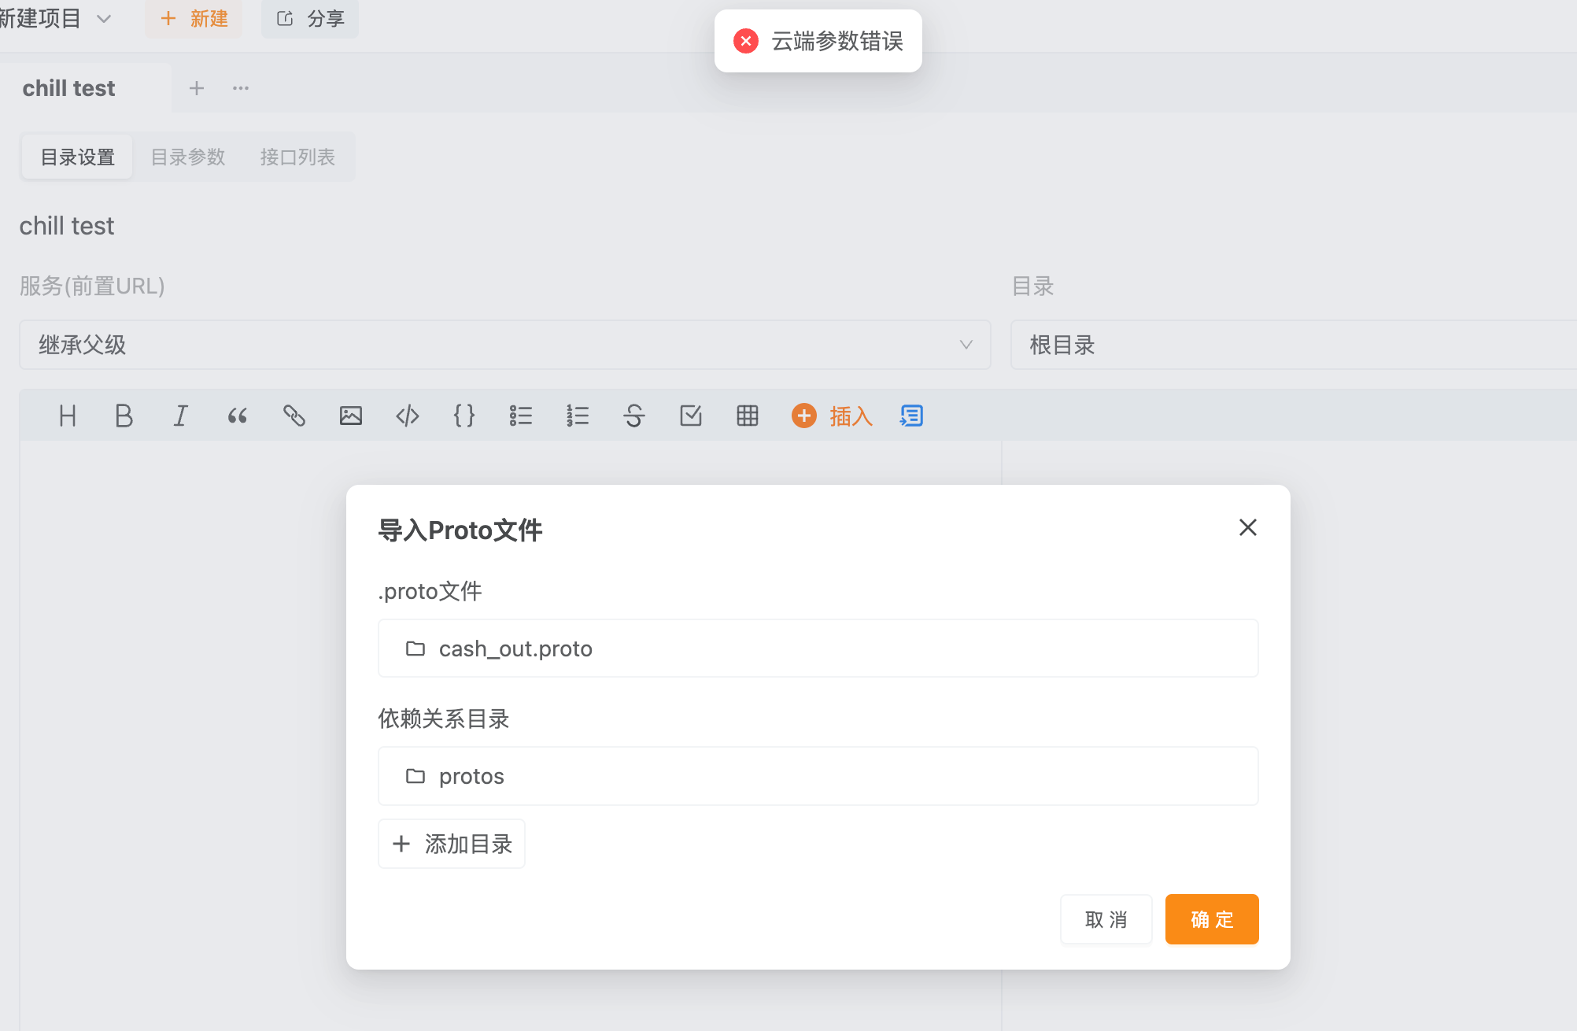
Task: Insert inline code with angle-bracket icon
Action: [x=408, y=416]
